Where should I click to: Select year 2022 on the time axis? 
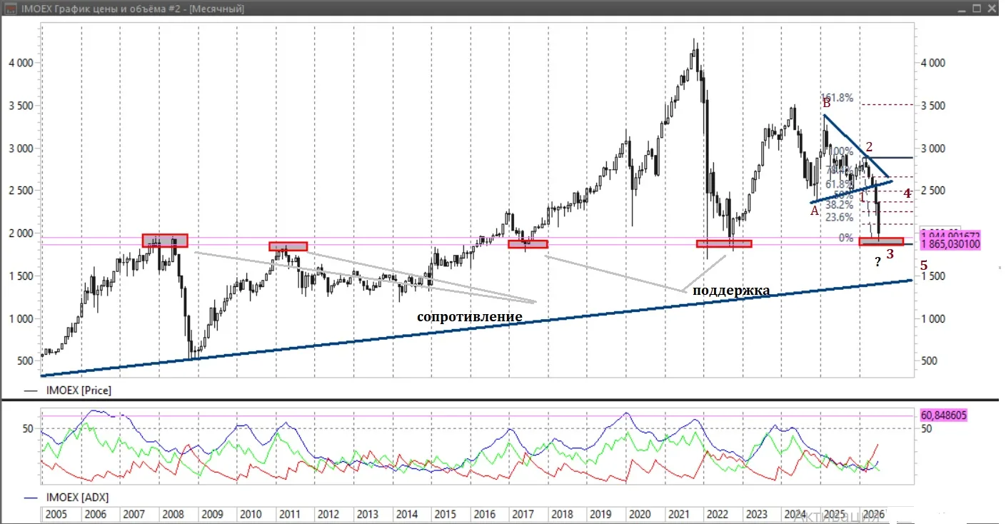tap(717, 514)
